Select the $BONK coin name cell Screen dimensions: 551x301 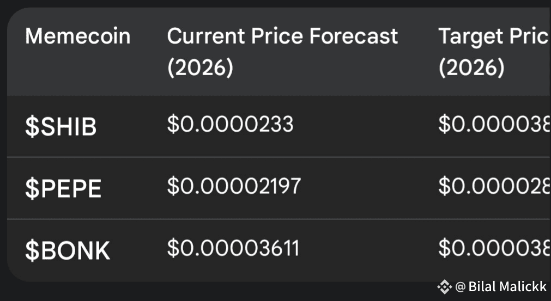pyautogui.click(x=68, y=250)
